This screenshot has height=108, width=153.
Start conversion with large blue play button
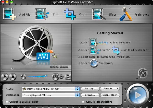point(138,95)
